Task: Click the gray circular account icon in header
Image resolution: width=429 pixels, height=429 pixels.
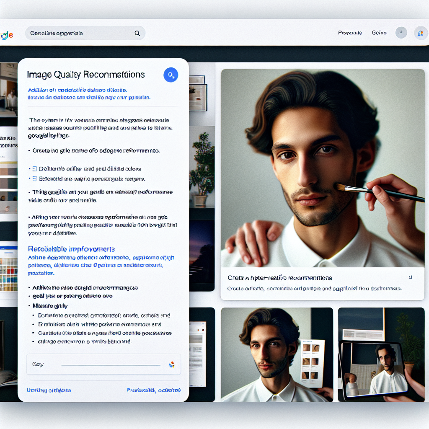Action: coord(401,33)
